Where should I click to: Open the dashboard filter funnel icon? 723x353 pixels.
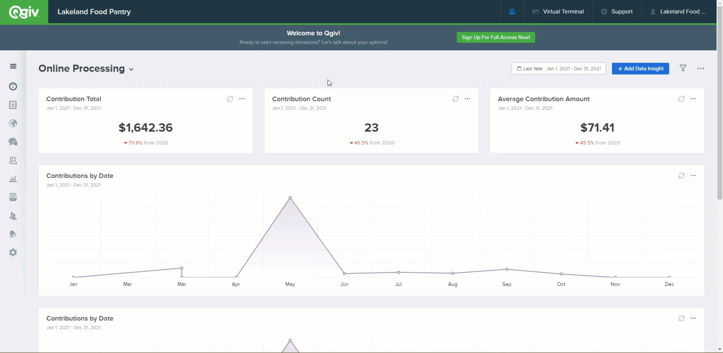pos(683,68)
